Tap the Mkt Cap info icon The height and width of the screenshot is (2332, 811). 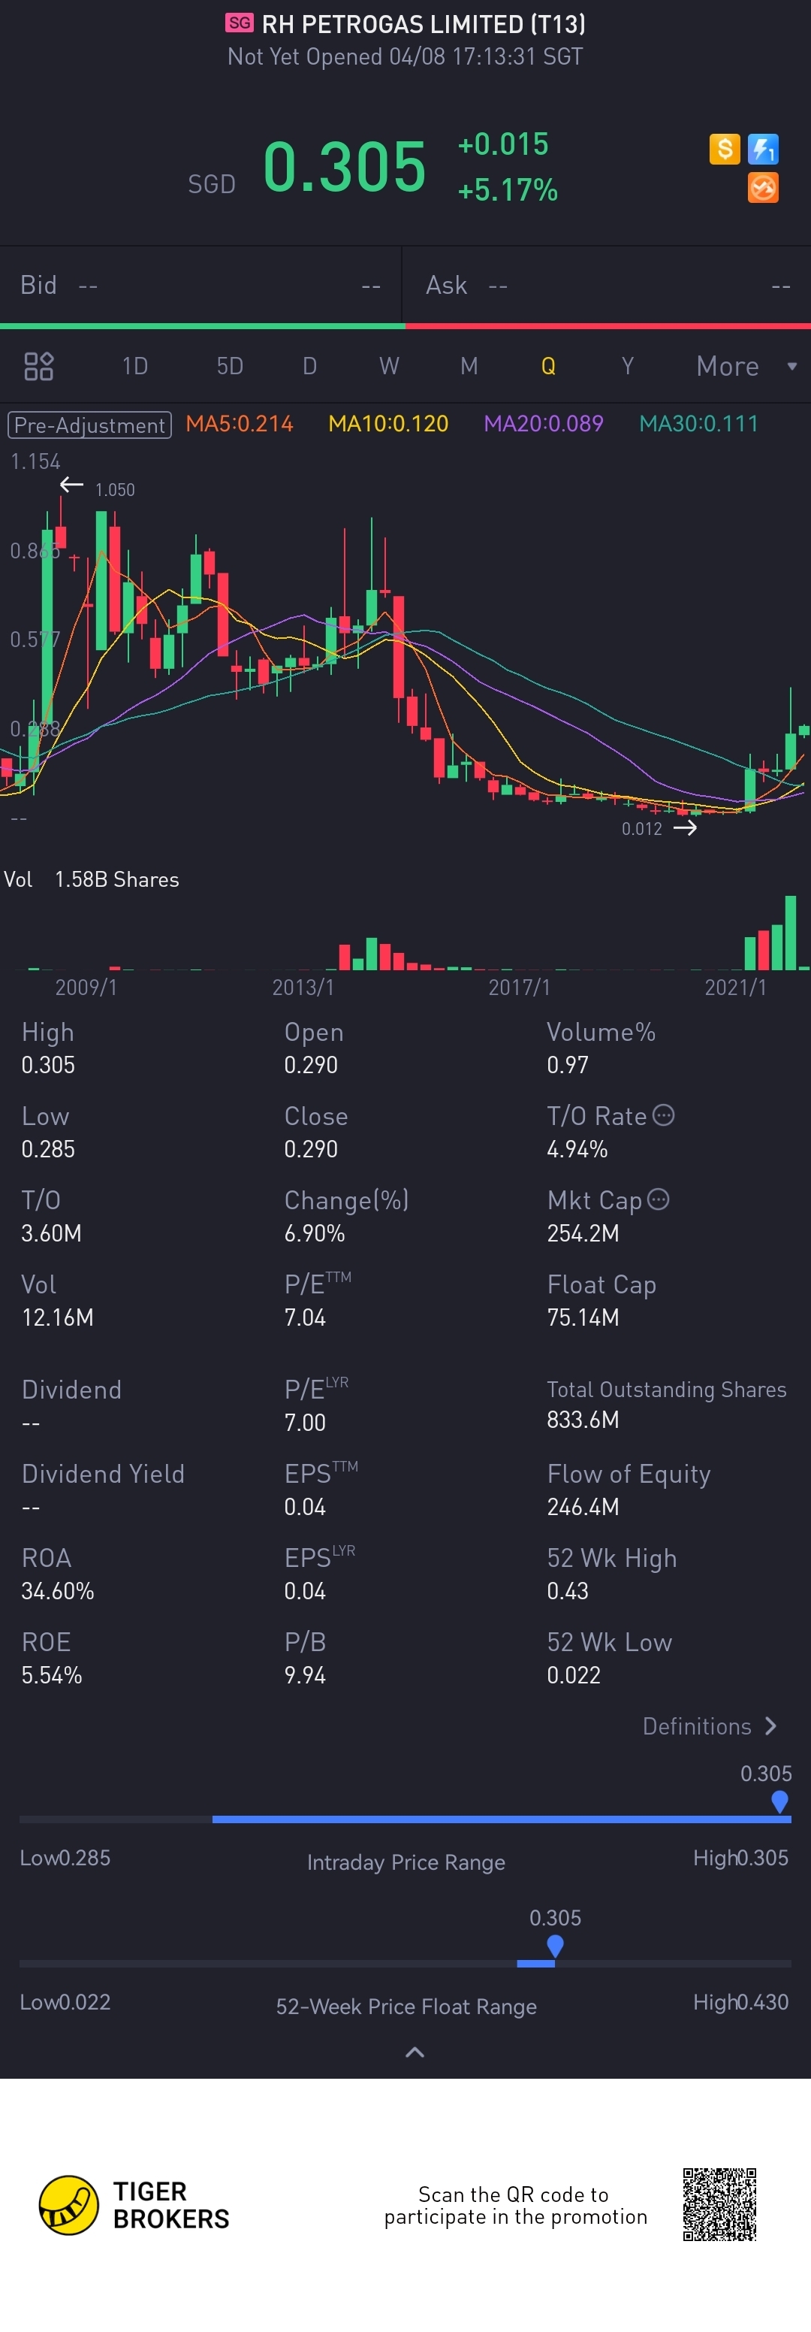659,1199
